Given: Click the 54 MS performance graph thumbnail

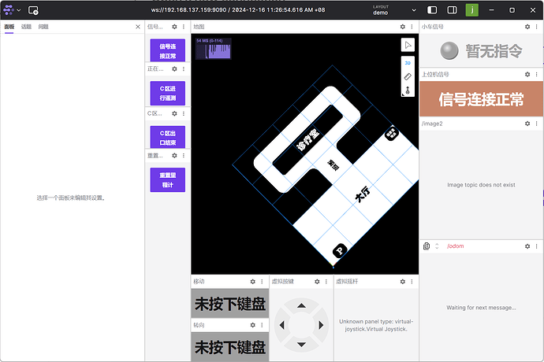Looking at the screenshot, I should pos(213,49).
